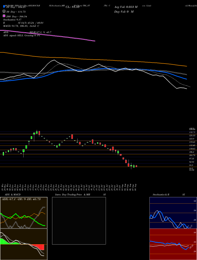Select the 'Stochastics: 9.17' legend line
The height and width of the screenshot is (260, 197).
tap(12, 20)
